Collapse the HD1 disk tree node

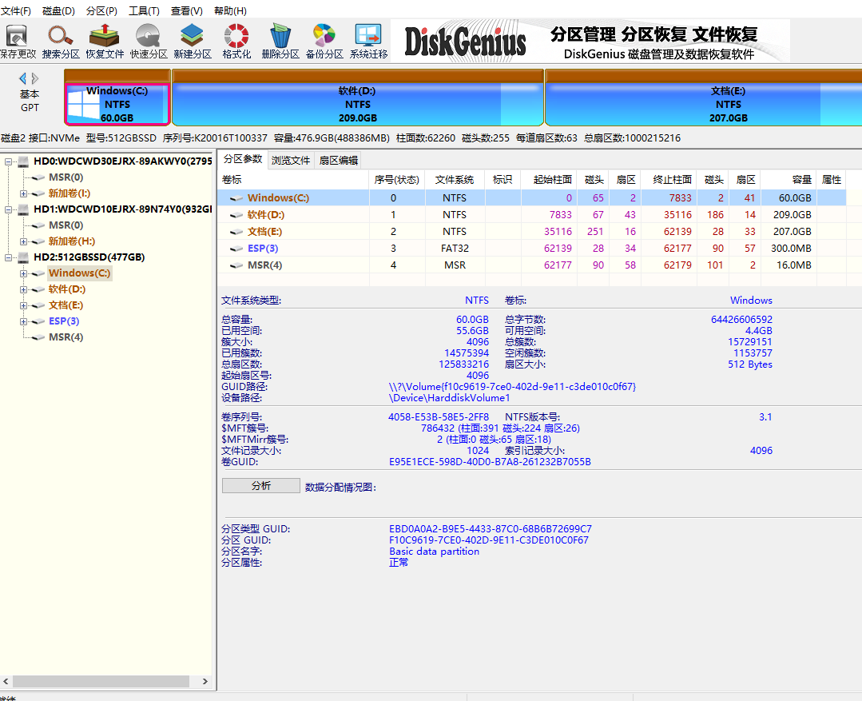(x=8, y=209)
